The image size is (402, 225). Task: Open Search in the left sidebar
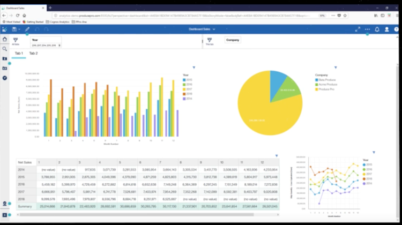(x=5, y=49)
